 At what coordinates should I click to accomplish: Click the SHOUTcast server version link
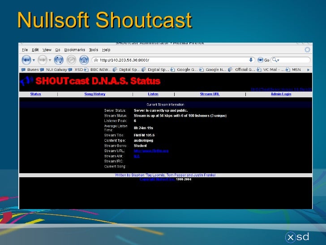click(x=281, y=89)
